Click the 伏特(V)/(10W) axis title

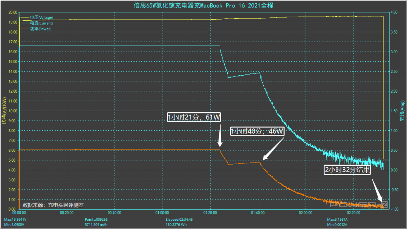[4, 111]
